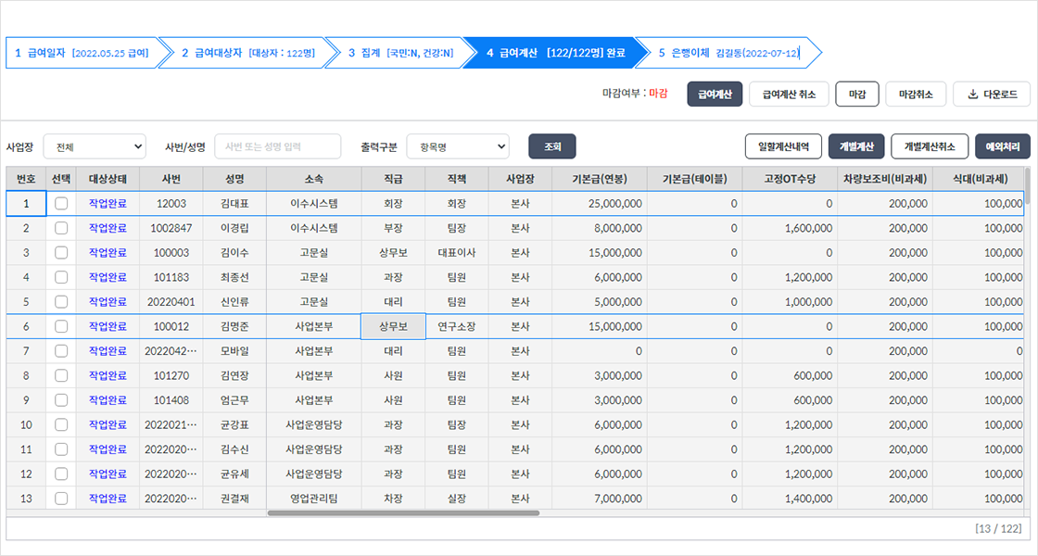Go to step 1 급여일자
The width and height of the screenshot is (1038, 556).
point(82,53)
